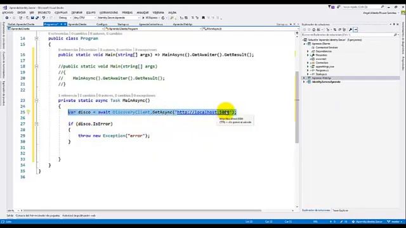
Task: Open the Package Manager Console bottom tab
Action: pos(37,215)
